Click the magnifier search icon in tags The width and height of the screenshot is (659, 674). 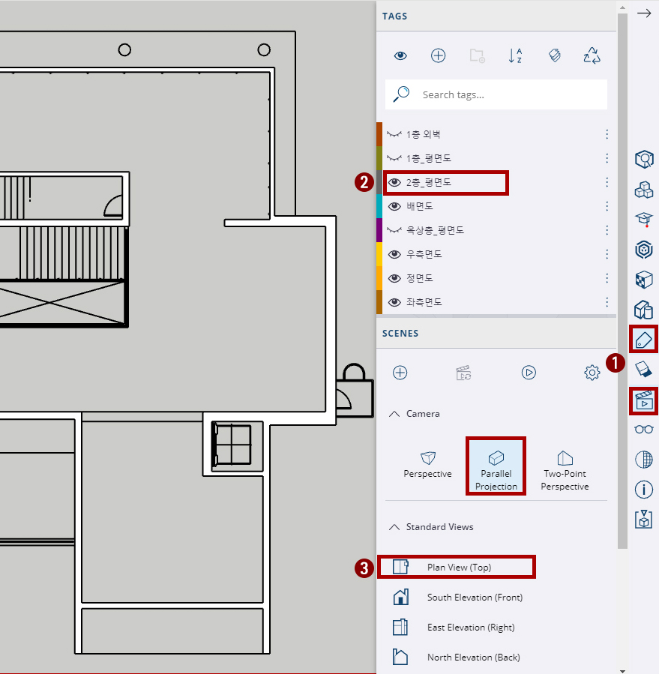[x=402, y=94]
